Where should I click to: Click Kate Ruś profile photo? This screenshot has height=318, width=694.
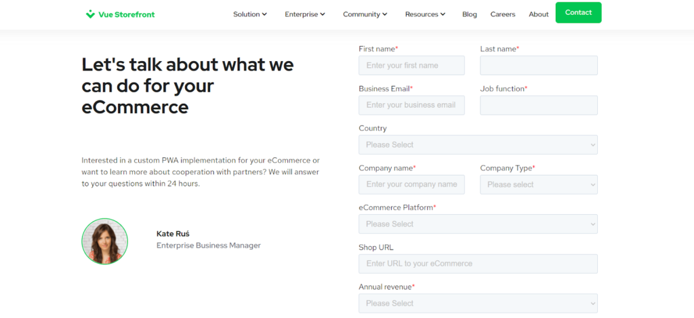(x=105, y=241)
